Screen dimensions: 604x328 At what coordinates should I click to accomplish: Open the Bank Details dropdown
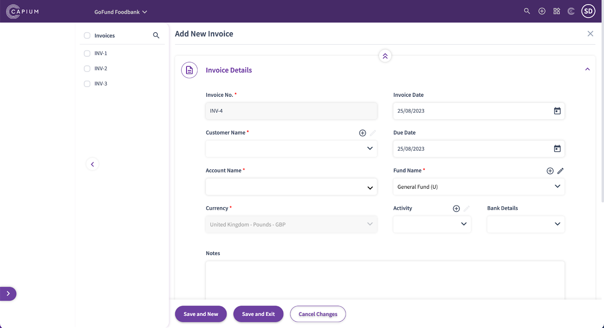coord(526,224)
